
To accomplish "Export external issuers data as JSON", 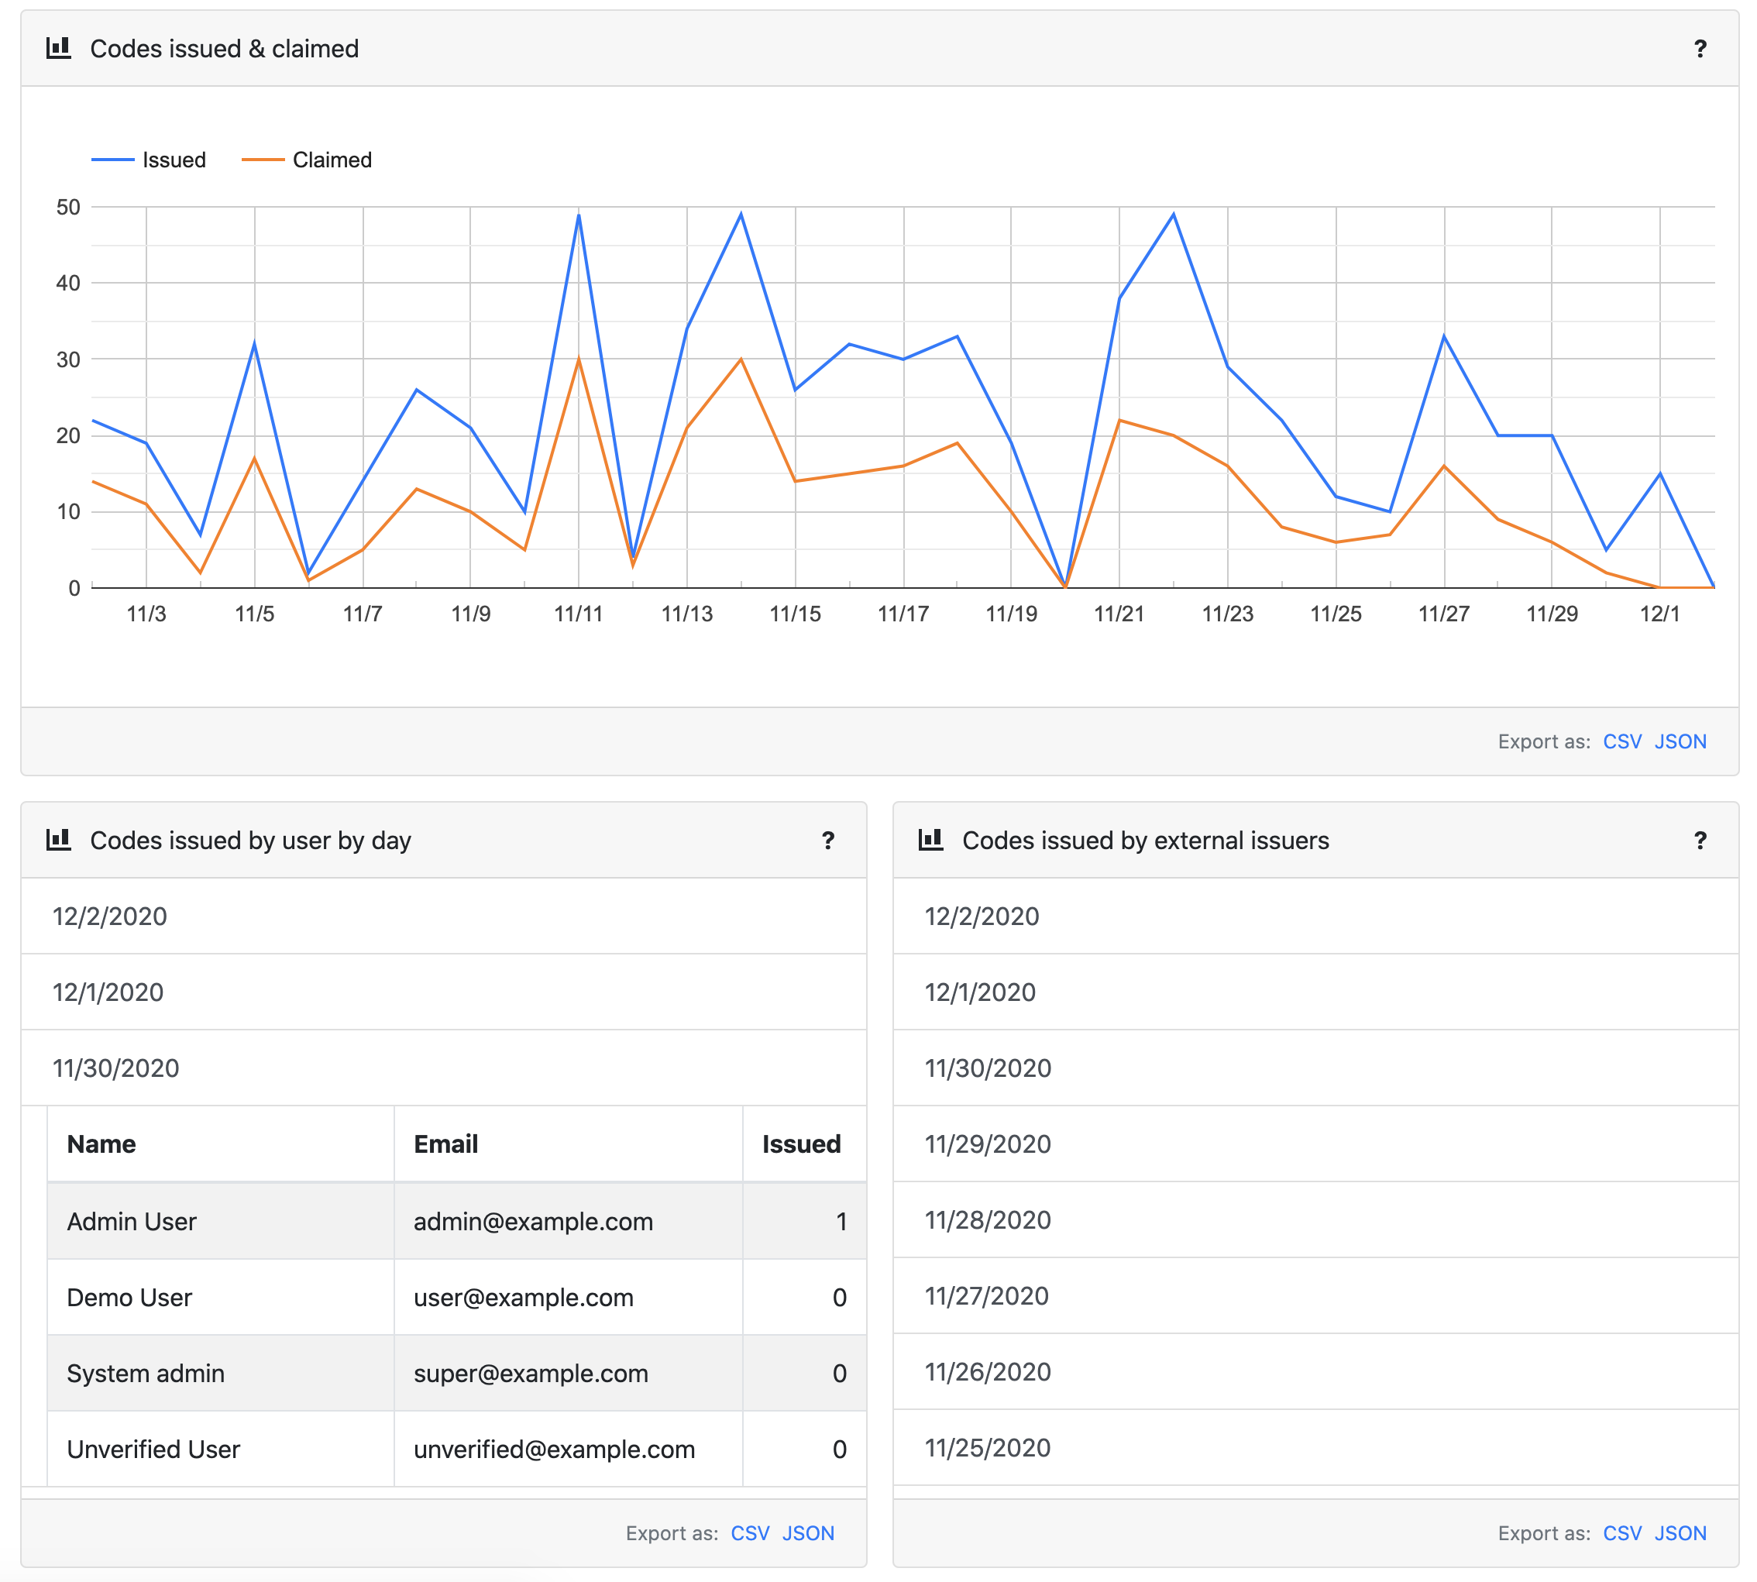I will (1680, 1533).
